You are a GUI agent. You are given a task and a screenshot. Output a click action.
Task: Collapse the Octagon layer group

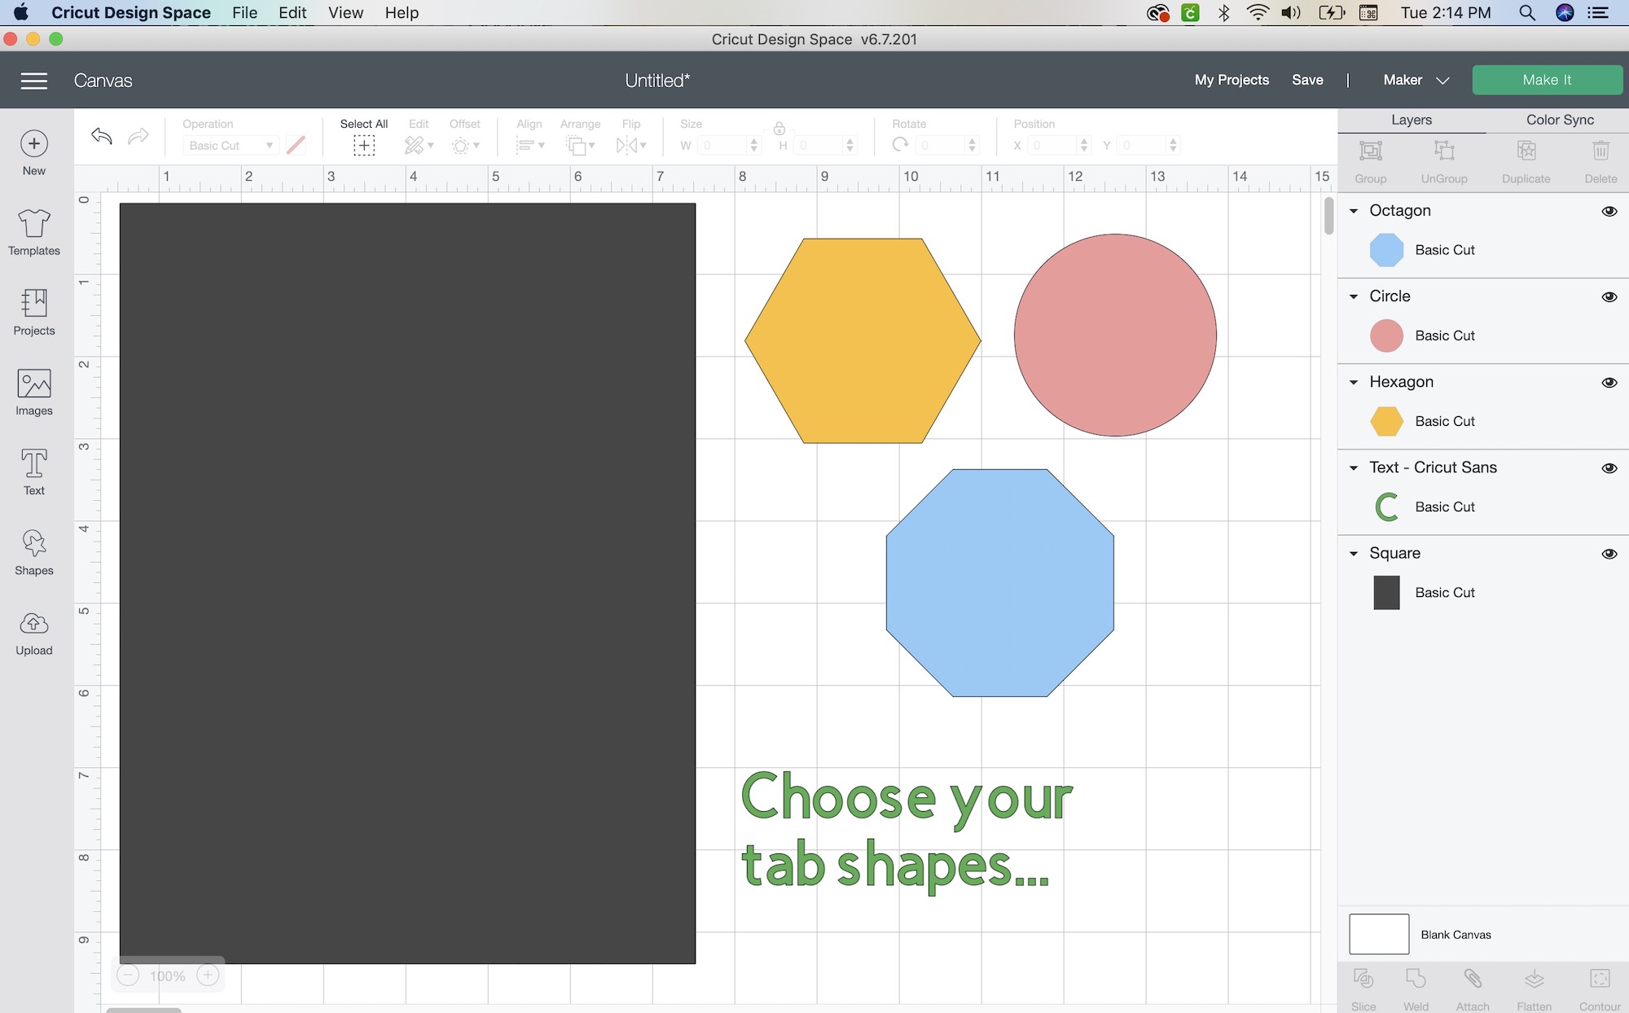pos(1354,211)
